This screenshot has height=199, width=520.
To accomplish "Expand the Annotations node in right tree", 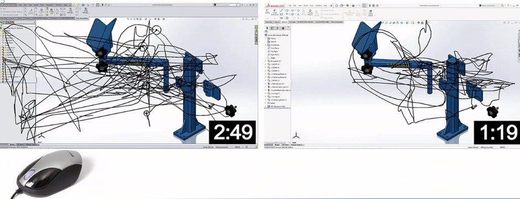I will coord(265,45).
